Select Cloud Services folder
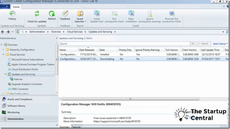 (x=15, y=54)
